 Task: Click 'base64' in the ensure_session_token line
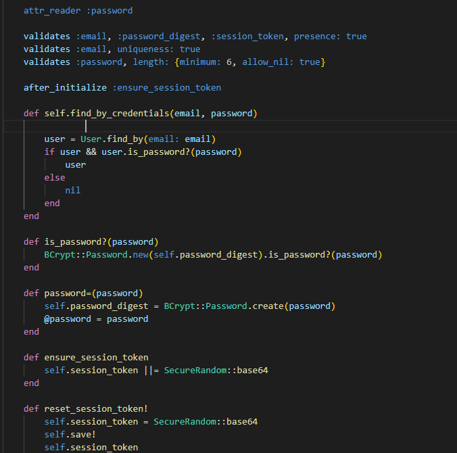pyautogui.click(x=252, y=370)
